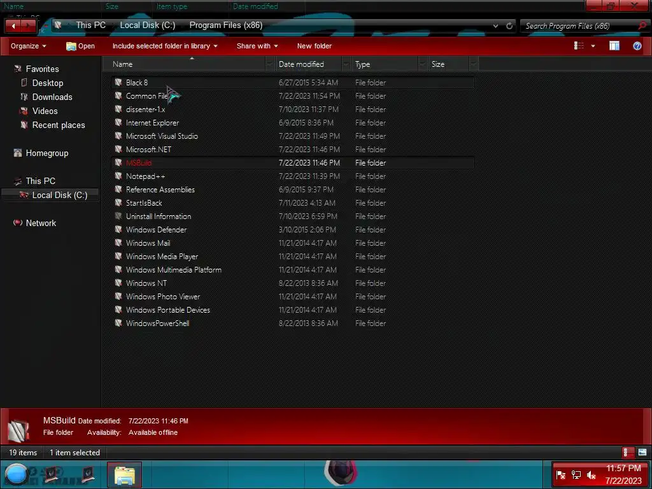Screen dimensions: 652x489
Task: Click the Common Files folder icon
Action: pos(118,96)
